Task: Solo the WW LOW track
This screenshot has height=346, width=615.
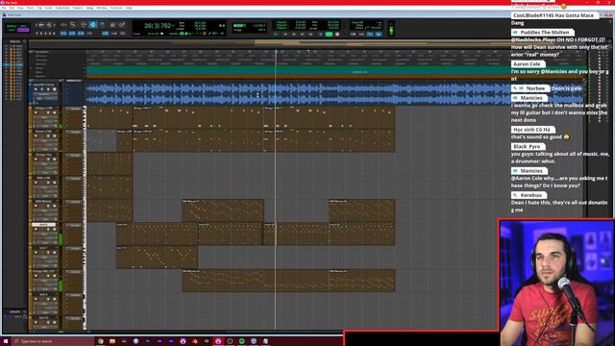Action: [x=49, y=183]
